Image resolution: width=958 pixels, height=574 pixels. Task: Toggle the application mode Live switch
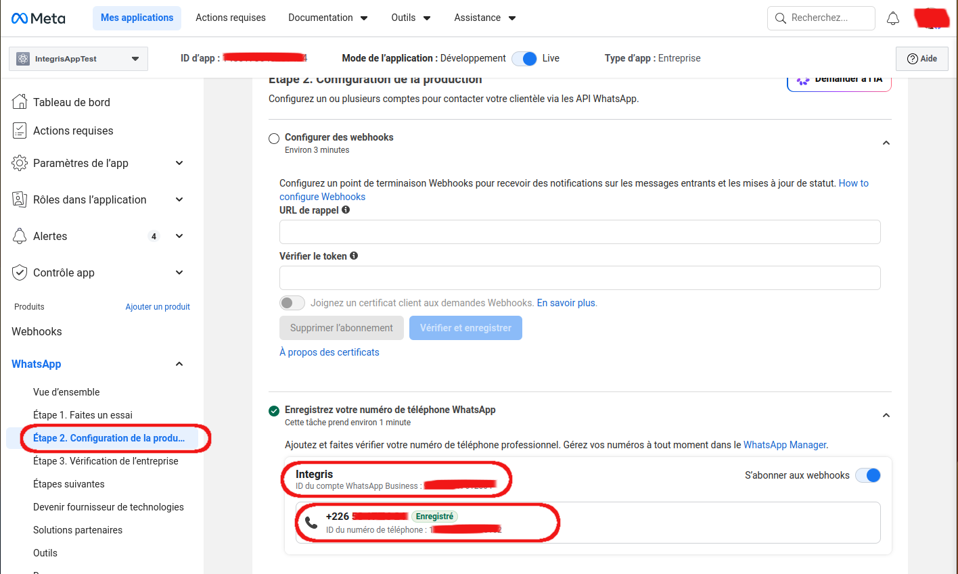point(524,59)
